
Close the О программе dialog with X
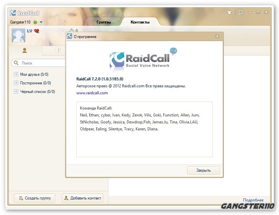[217, 36]
